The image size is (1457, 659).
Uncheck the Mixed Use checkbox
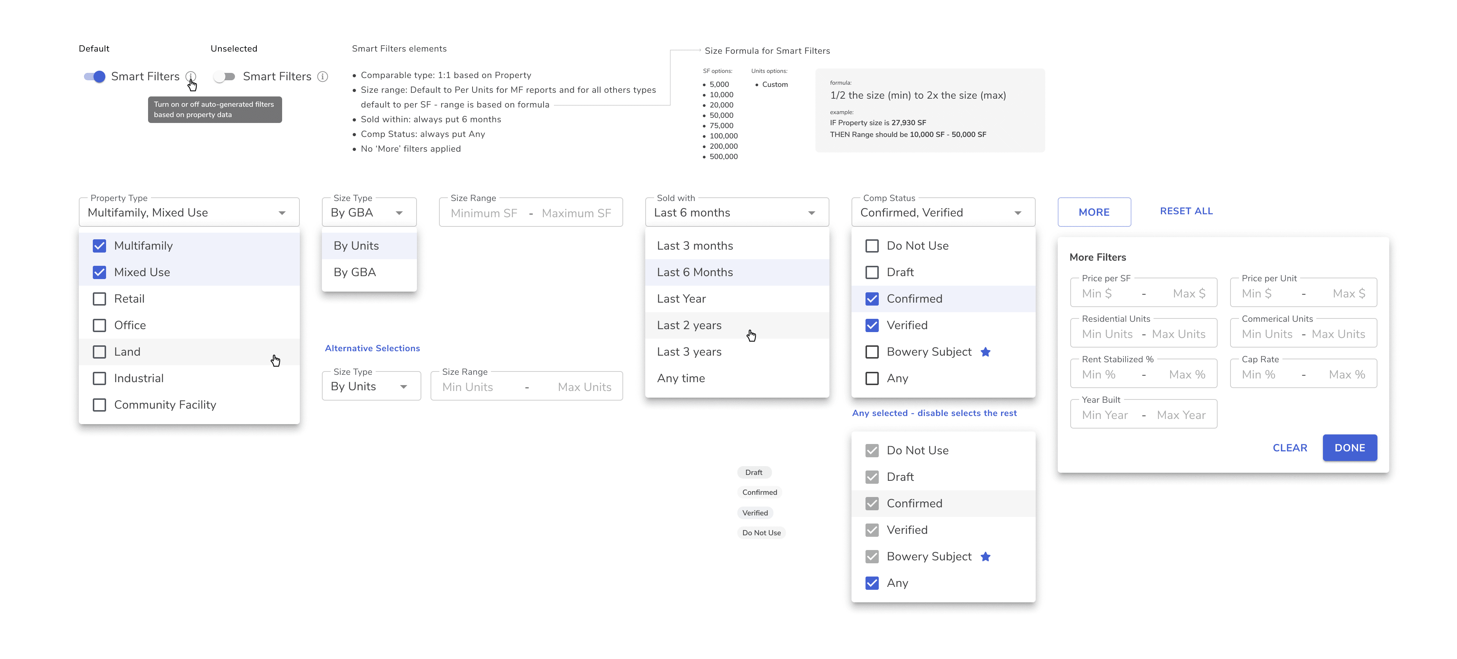tap(99, 272)
